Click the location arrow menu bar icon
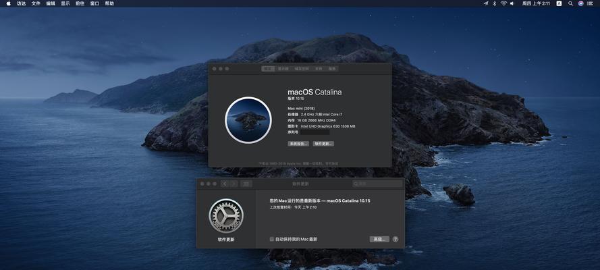The image size is (600, 270). coord(486,3)
